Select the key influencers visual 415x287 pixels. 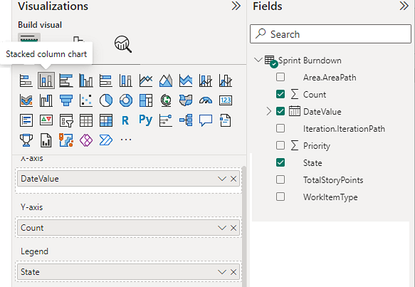coord(166,120)
